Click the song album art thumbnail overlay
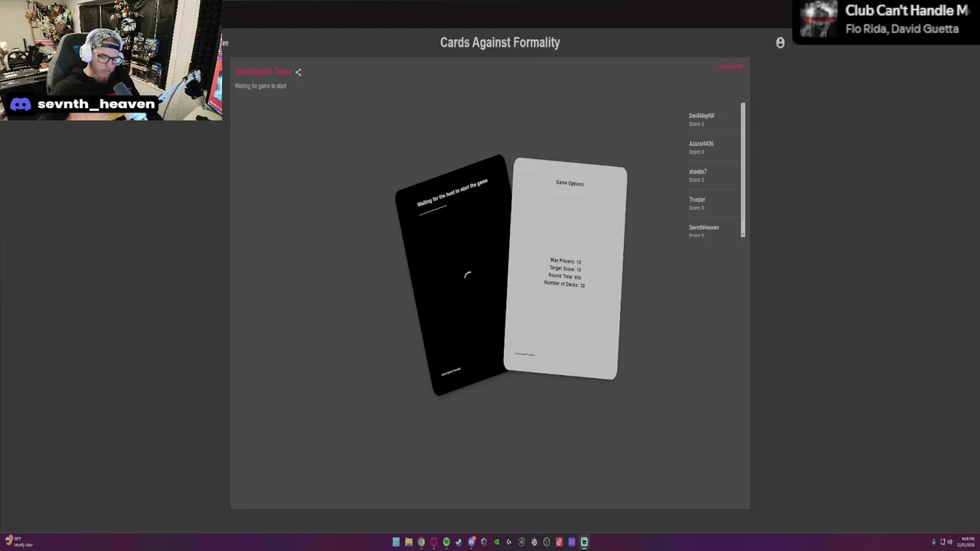The height and width of the screenshot is (551, 980). (x=818, y=19)
